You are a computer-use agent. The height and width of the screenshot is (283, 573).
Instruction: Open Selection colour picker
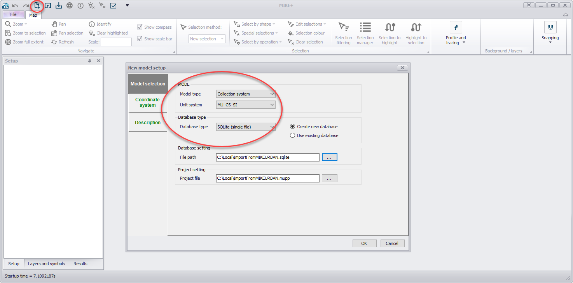pyautogui.click(x=306, y=33)
